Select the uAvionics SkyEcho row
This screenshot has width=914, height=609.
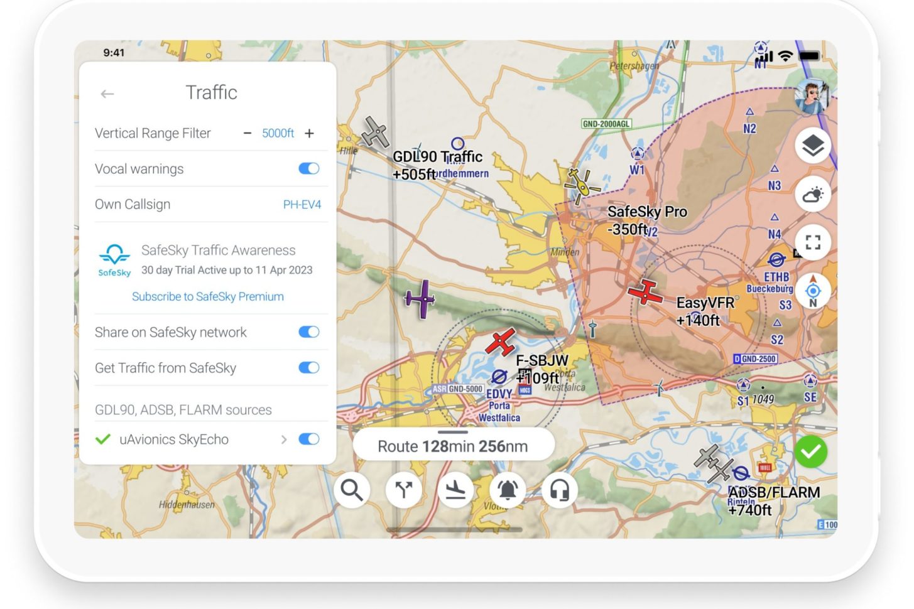(207, 439)
